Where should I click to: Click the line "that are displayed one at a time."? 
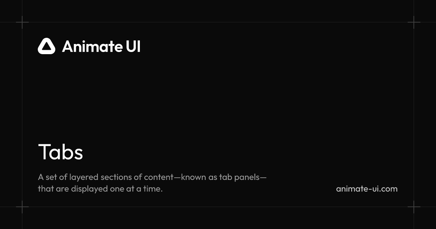[100, 189]
